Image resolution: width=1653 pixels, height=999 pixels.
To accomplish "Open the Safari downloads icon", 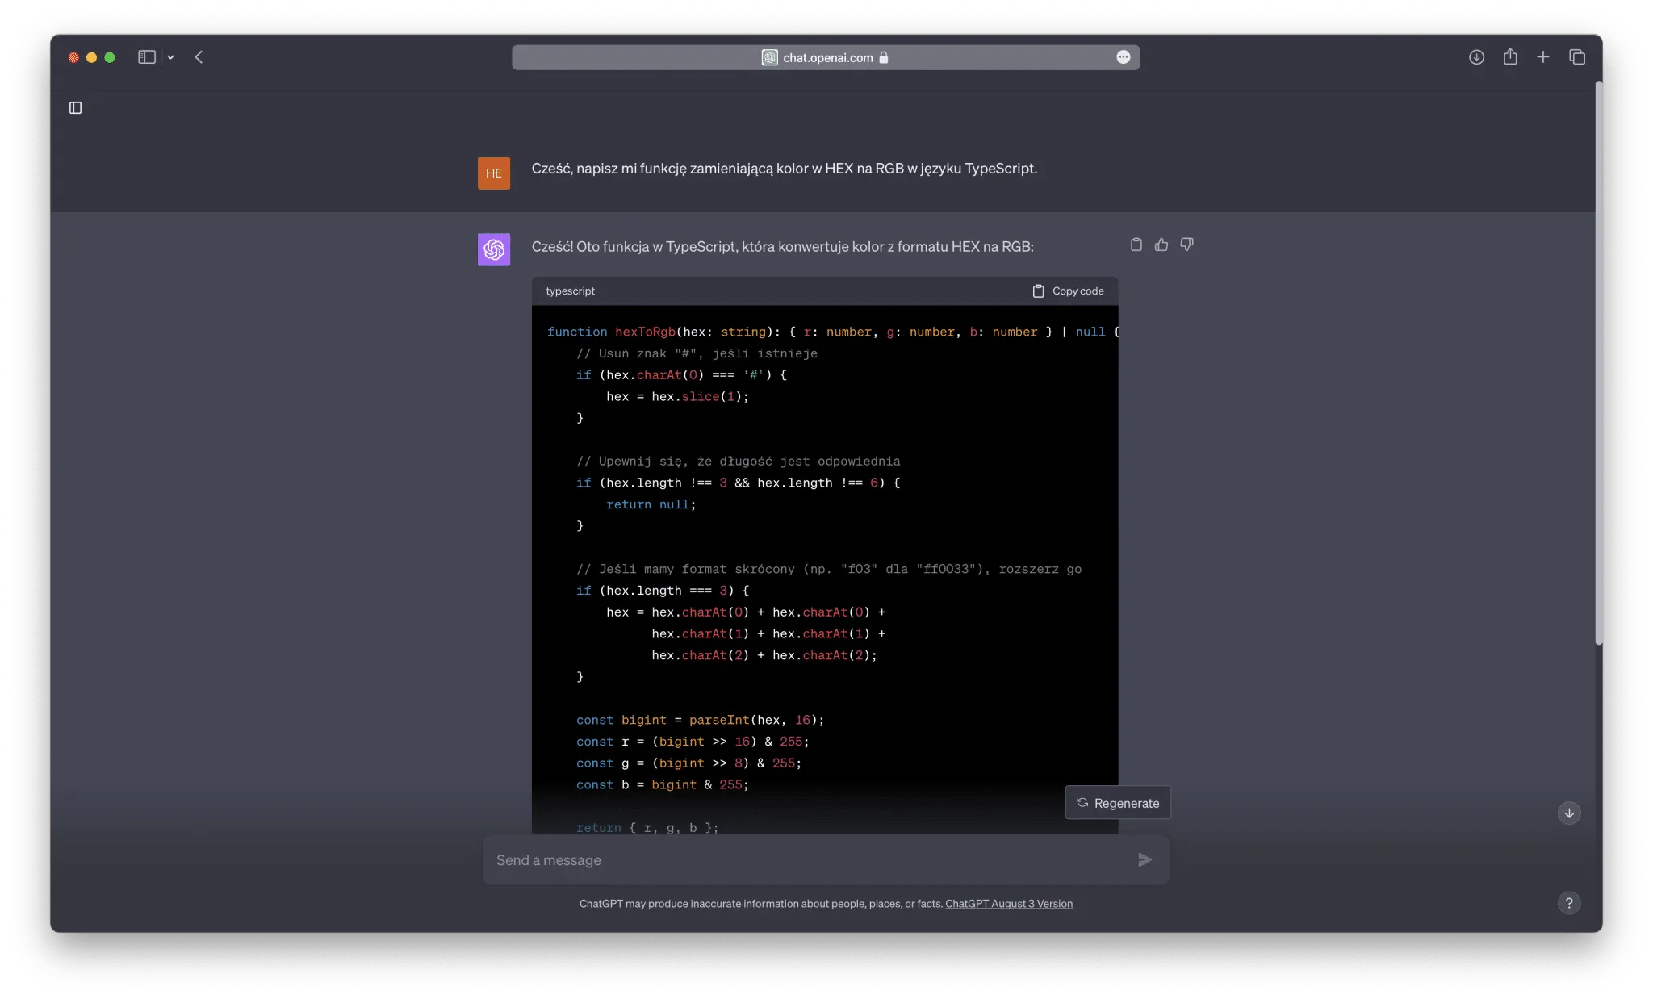I will click(x=1476, y=57).
